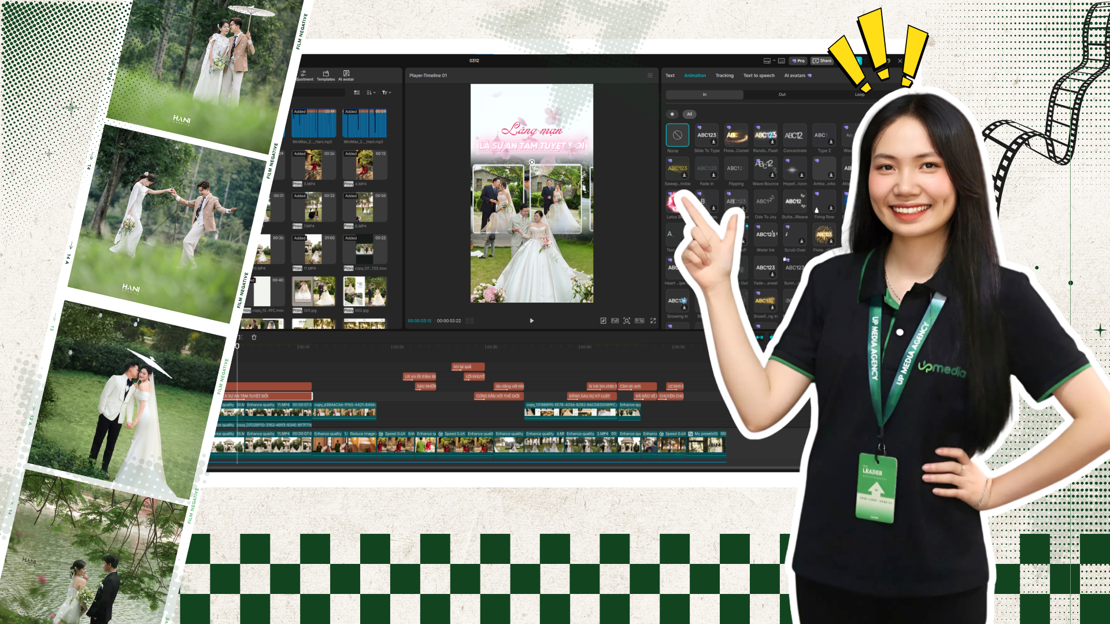Screen dimensions: 1110x624
Task: Apply the Firework Comet animation
Action: tap(736, 136)
